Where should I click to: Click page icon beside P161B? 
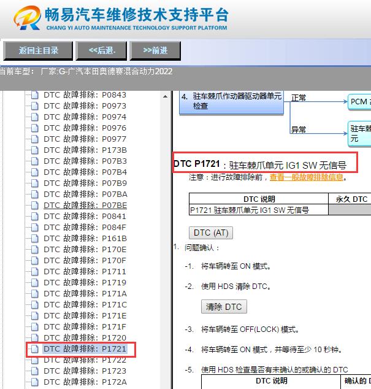35,239
